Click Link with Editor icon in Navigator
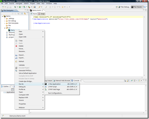 click(x=25, y=14)
